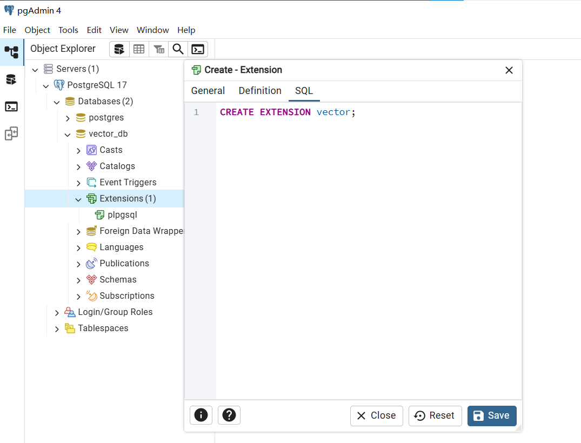Click the View Data table toolbar icon

(x=139, y=49)
